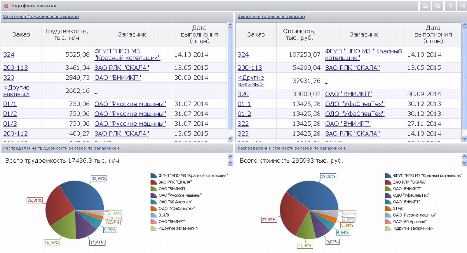Click the 16,45% pie chart label
Screen dimensions: 467x253
pos(52,242)
